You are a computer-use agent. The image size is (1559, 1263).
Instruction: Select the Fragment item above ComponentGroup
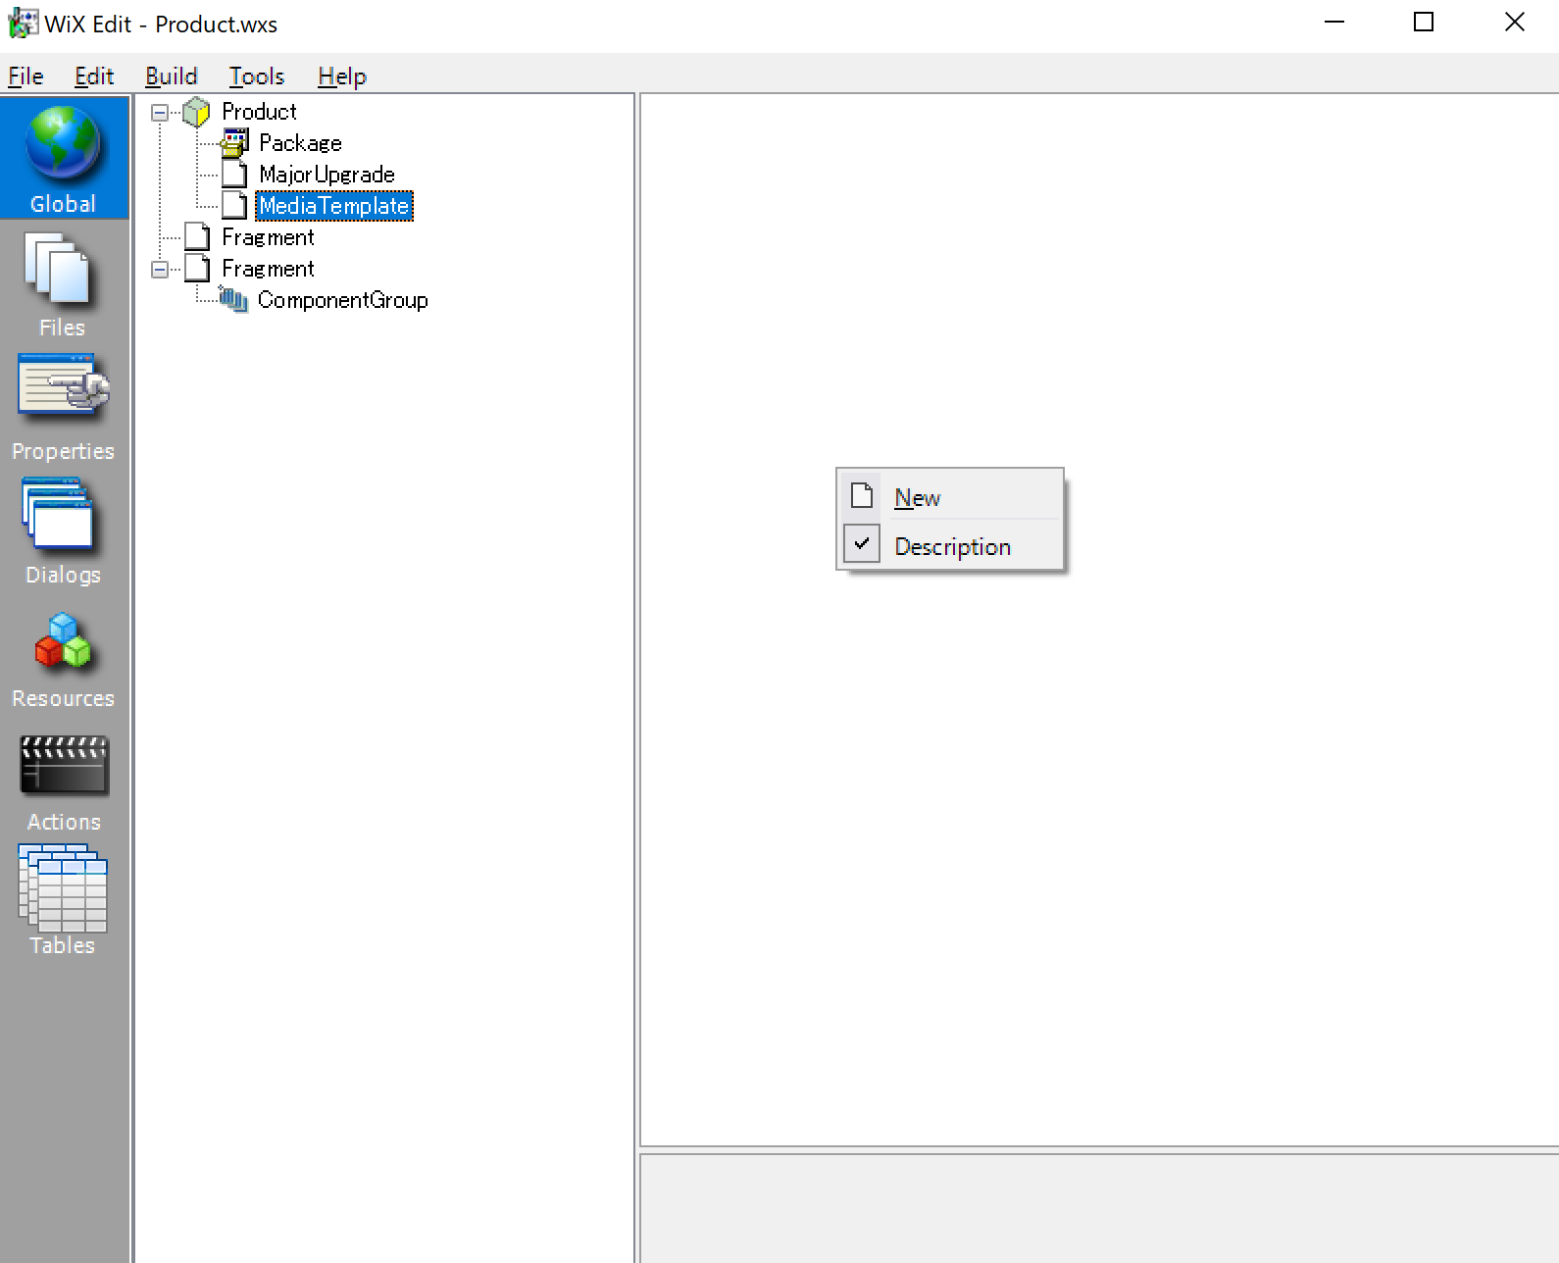[x=268, y=269]
